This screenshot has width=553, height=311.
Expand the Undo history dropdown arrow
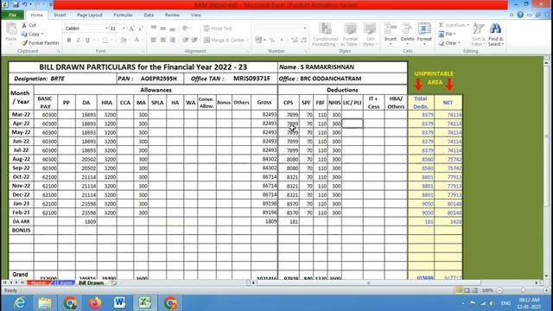[30, 4]
